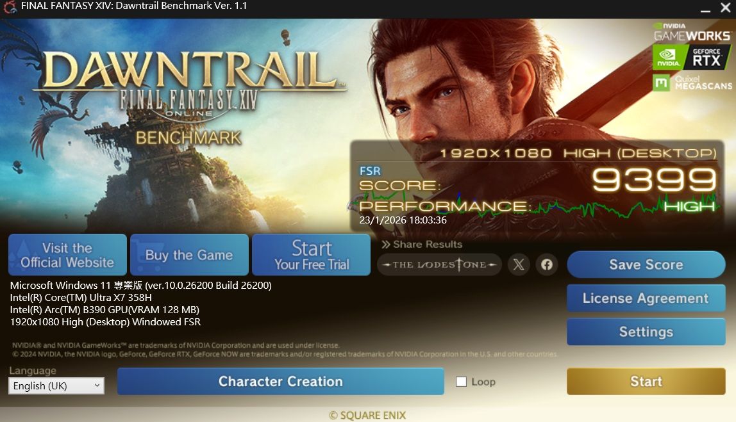Minimize the benchmark window
Viewport: 736px width, 422px height.
705,8
